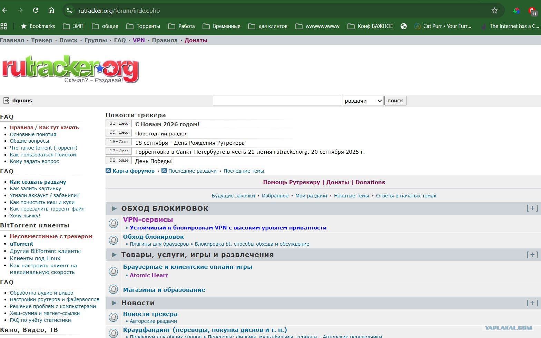The image size is (541, 338).
Task: Open the Будущие закачки link
Action: coord(233,196)
